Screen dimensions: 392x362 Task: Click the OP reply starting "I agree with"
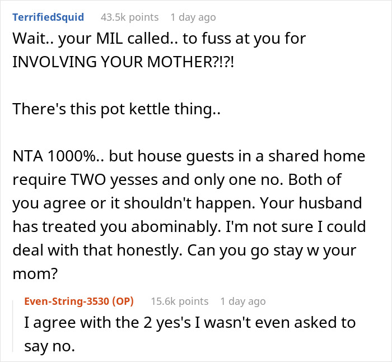tap(190, 323)
